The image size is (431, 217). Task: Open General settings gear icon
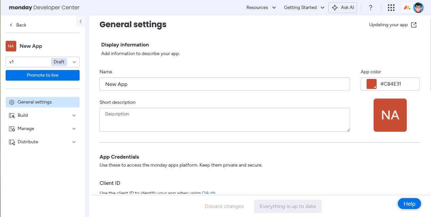coord(12,102)
